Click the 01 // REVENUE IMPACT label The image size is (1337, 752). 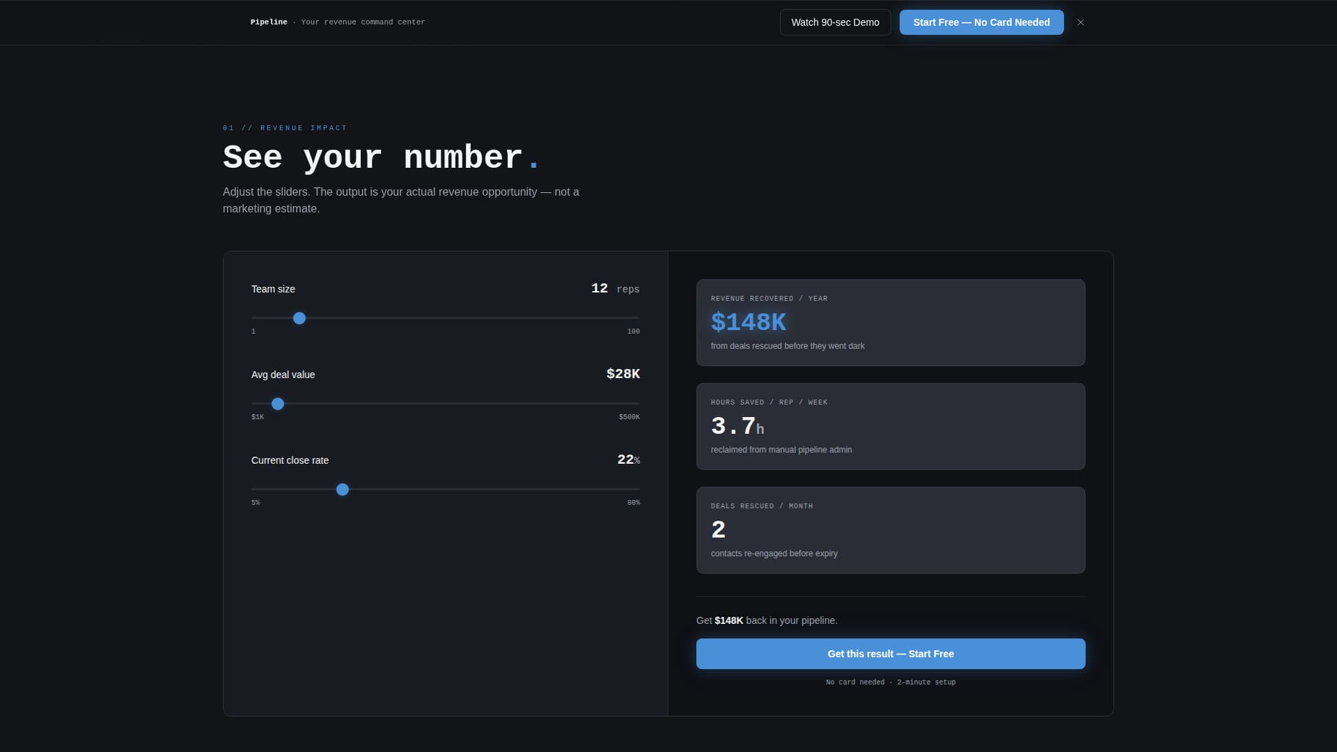click(285, 128)
